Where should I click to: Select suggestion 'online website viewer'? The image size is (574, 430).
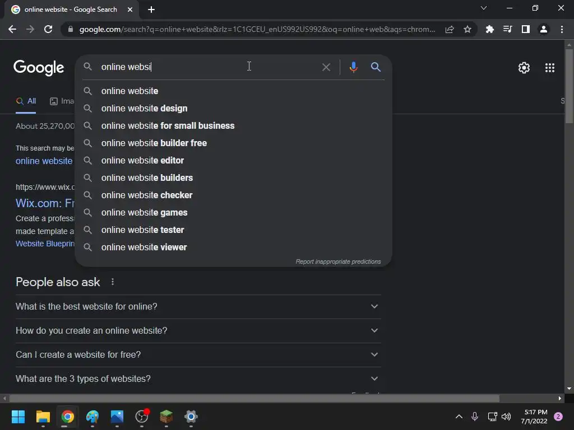pyautogui.click(x=234, y=247)
